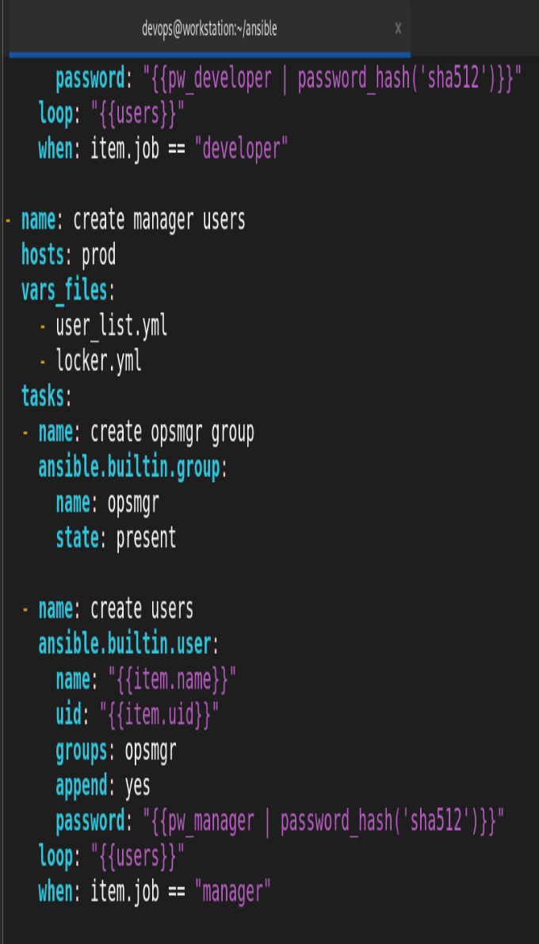Click the locker.yml entry
The image size is (539, 944).
pos(99,361)
